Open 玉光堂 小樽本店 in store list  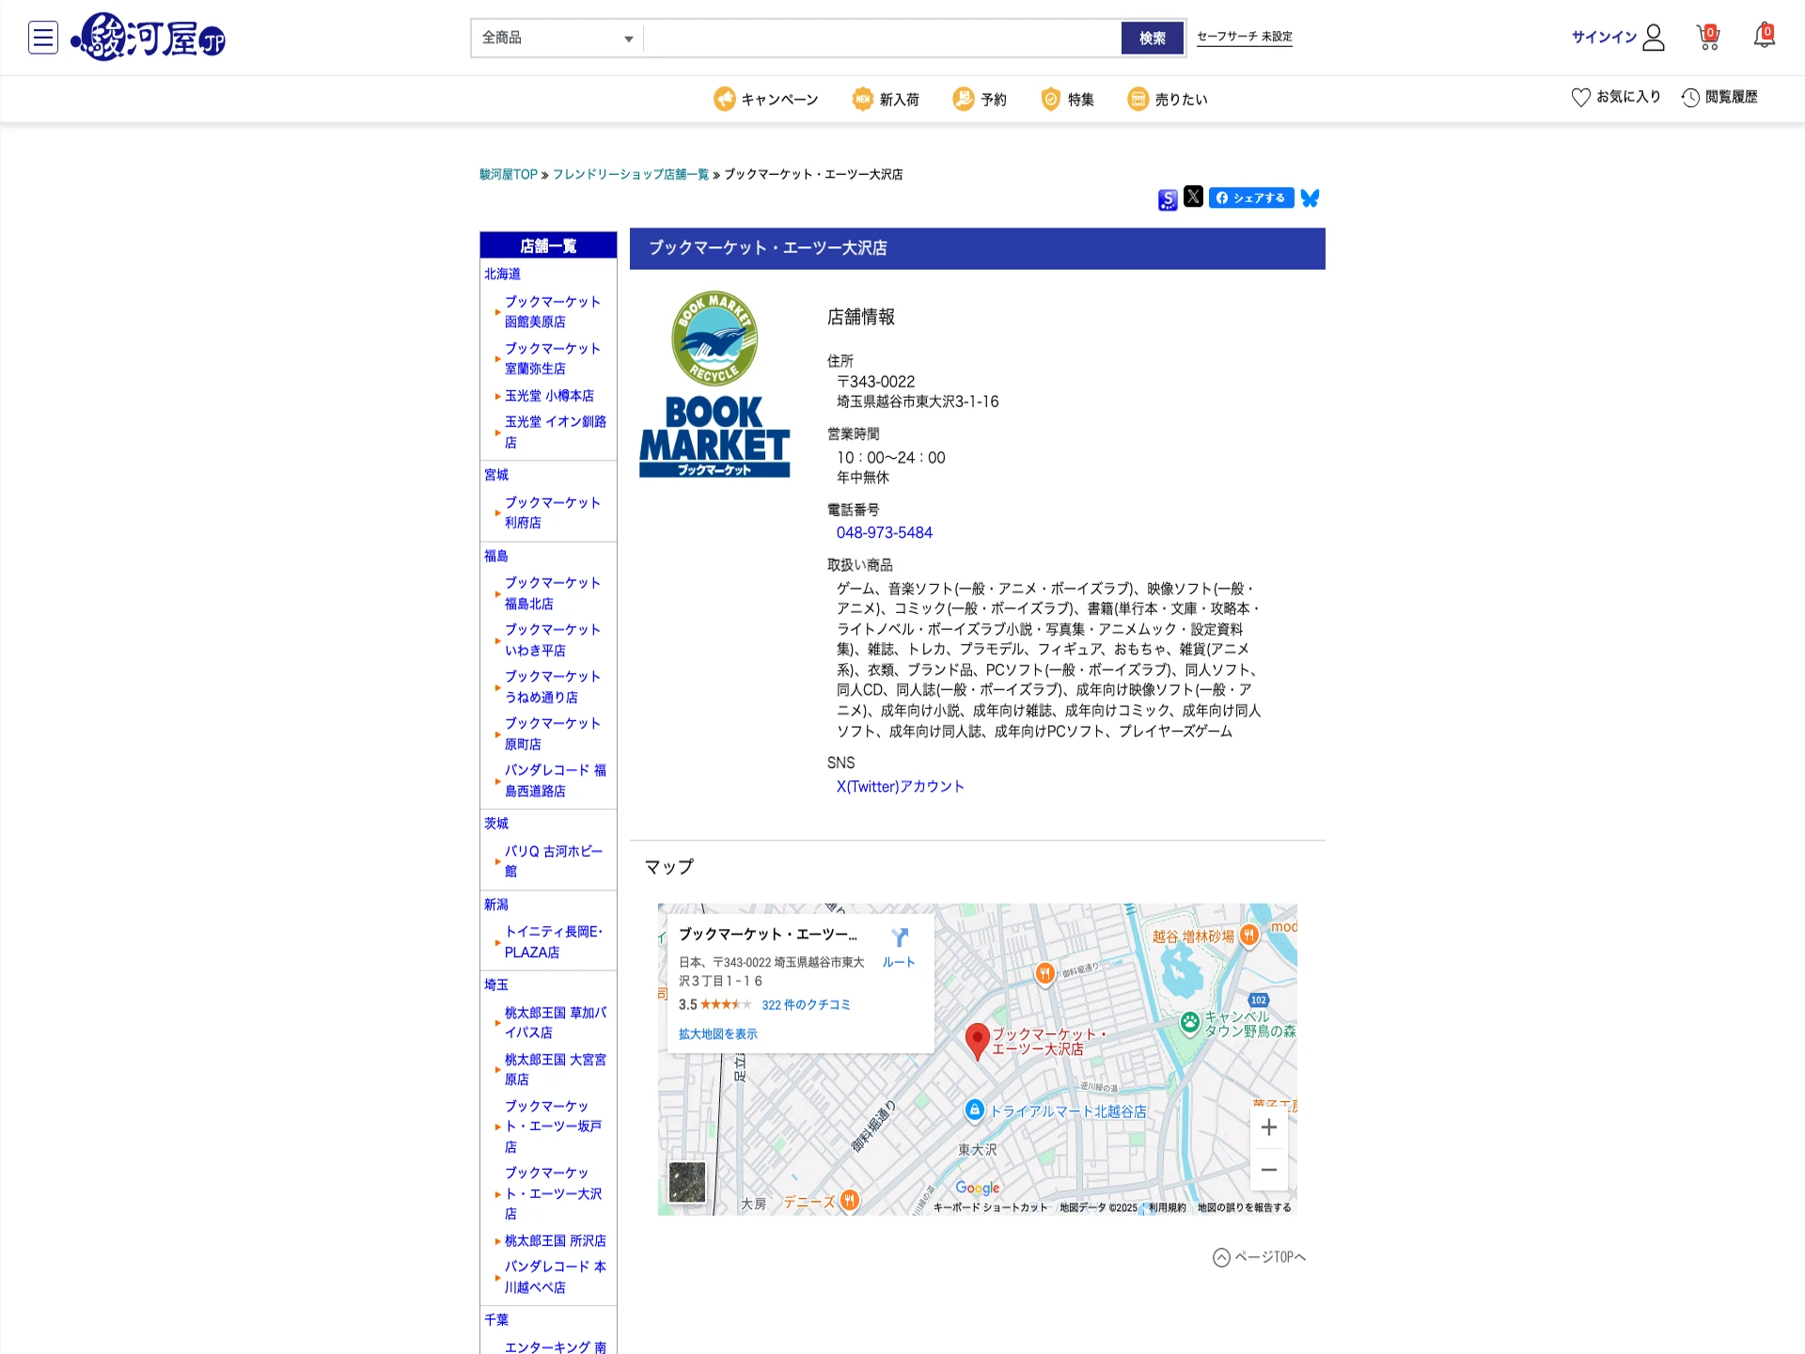coord(549,396)
